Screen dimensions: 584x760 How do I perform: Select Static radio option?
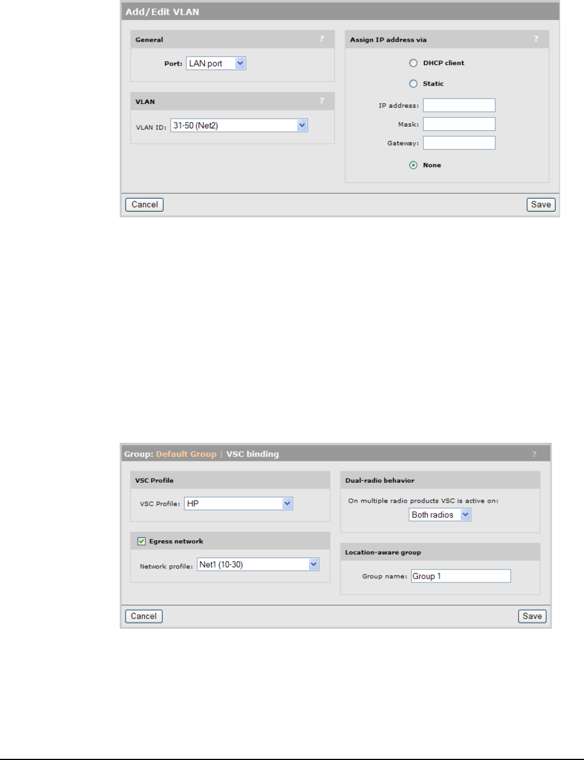coord(413,84)
